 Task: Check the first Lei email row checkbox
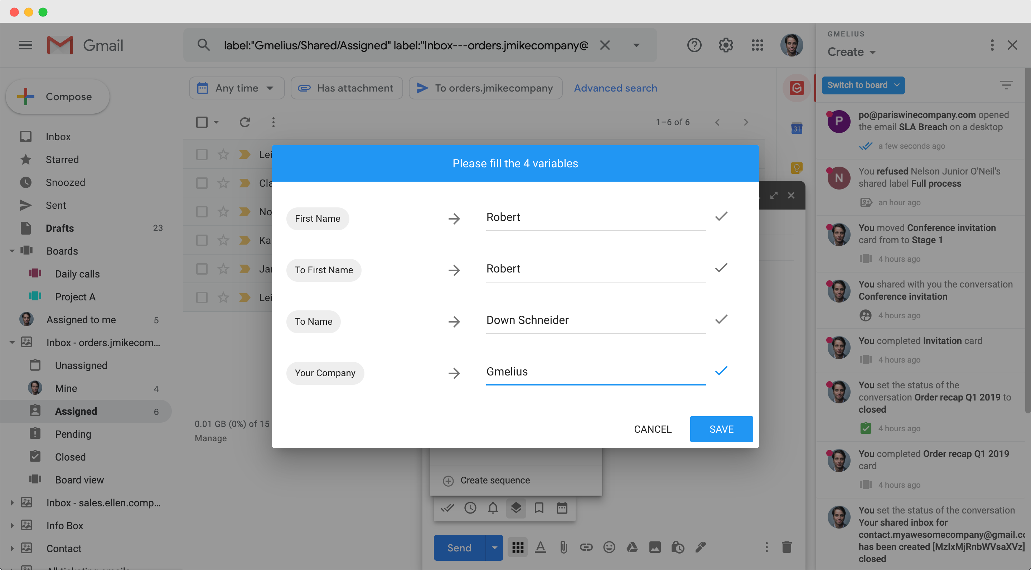pos(202,154)
